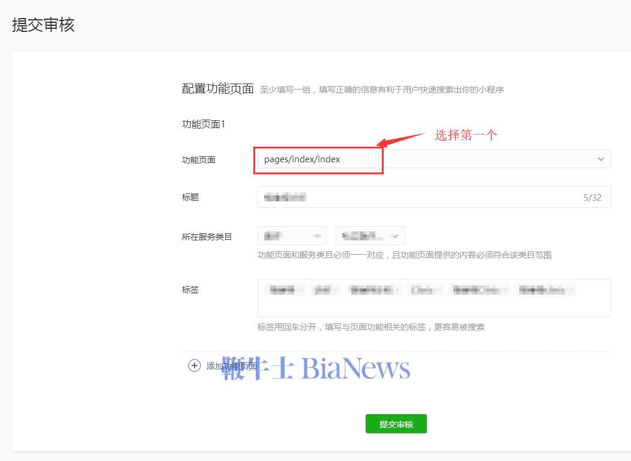Click the hint text starting 标签用回车分开
This screenshot has width=631, height=461.
[371, 327]
